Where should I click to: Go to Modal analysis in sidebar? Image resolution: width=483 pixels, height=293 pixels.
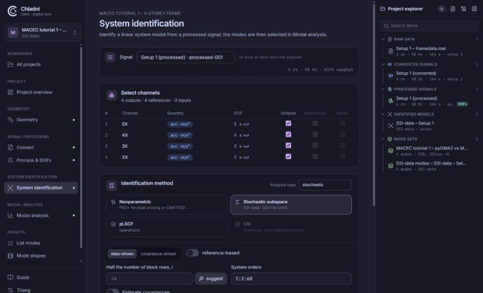click(41, 215)
